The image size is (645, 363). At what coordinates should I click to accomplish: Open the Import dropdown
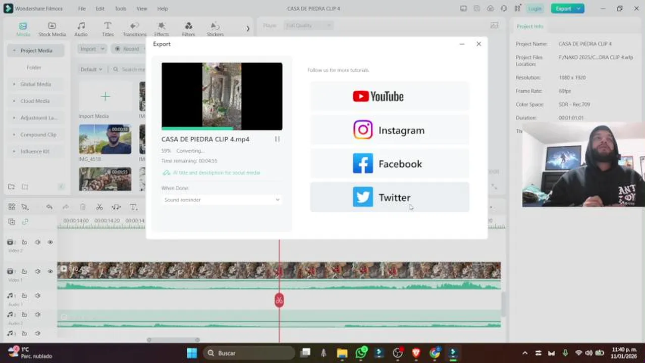click(92, 49)
